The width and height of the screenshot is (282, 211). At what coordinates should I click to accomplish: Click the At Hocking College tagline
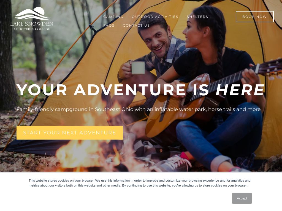pyautogui.click(x=32, y=29)
